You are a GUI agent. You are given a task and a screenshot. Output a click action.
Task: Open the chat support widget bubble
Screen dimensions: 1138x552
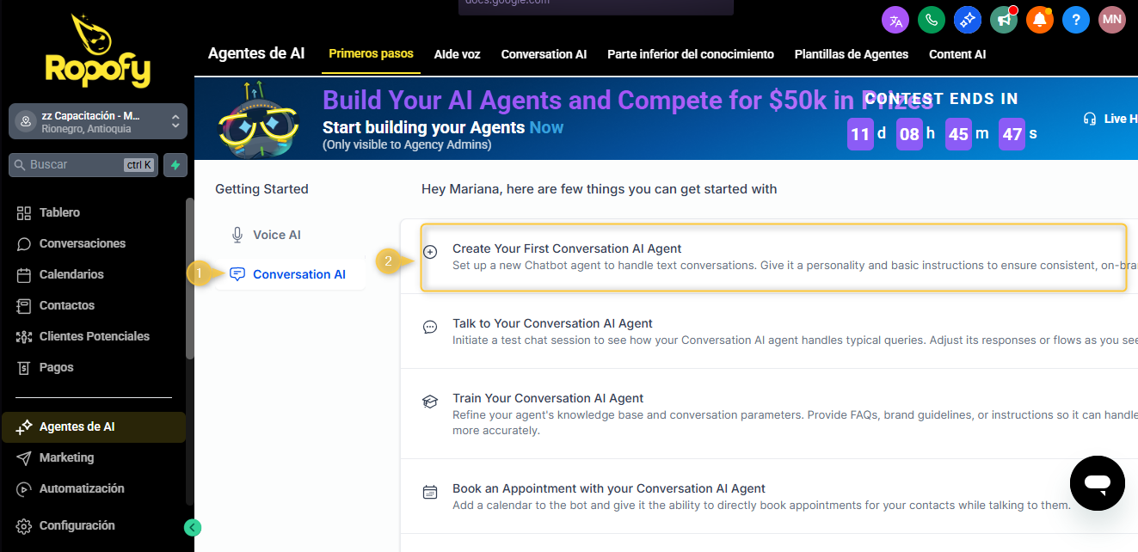point(1097,483)
